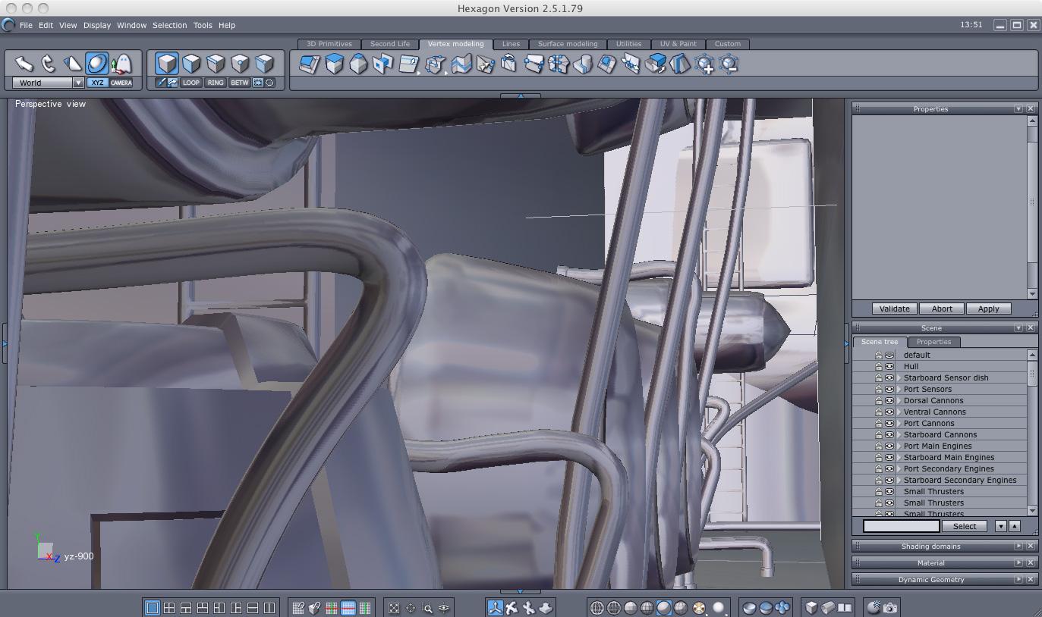
Task: Enable wireframe display mode sphere
Action: 597,608
